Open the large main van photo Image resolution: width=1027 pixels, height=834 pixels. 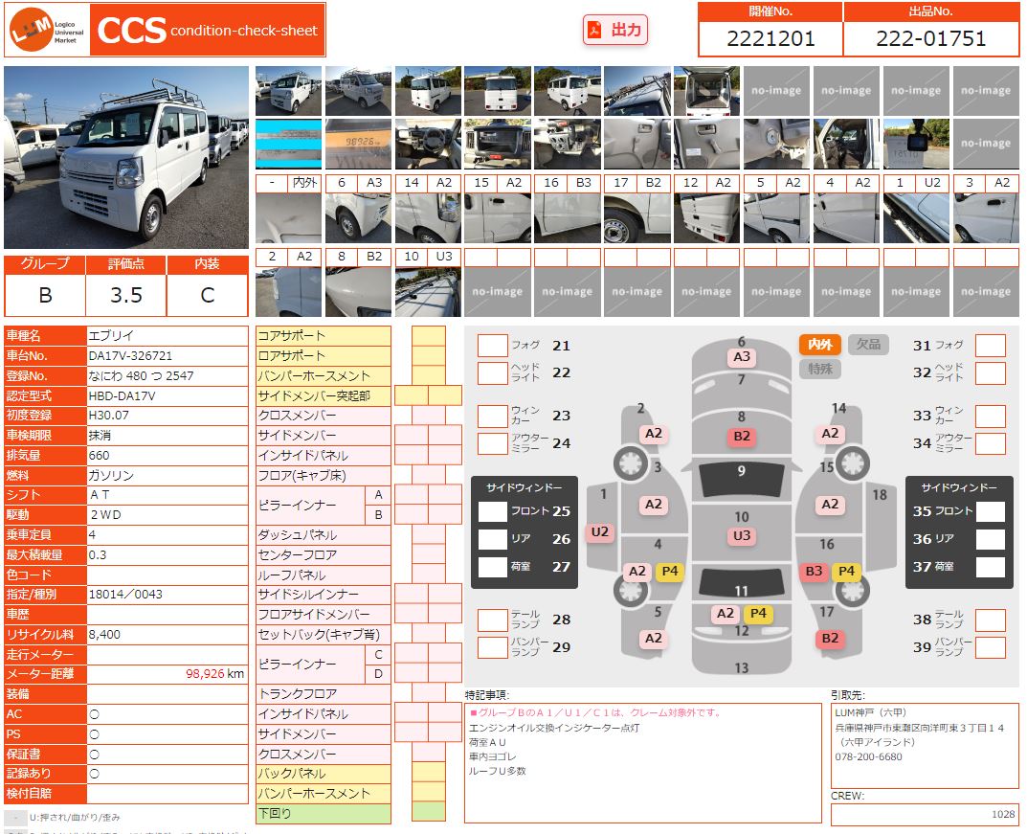coord(126,157)
